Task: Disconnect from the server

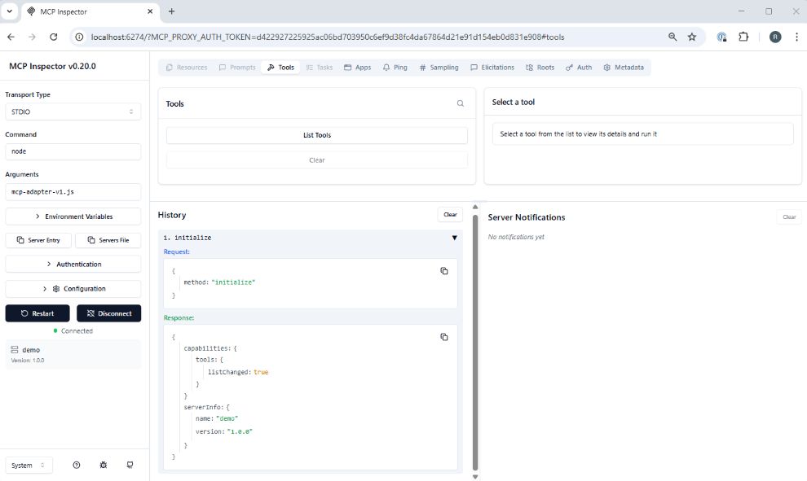Action: click(x=108, y=313)
